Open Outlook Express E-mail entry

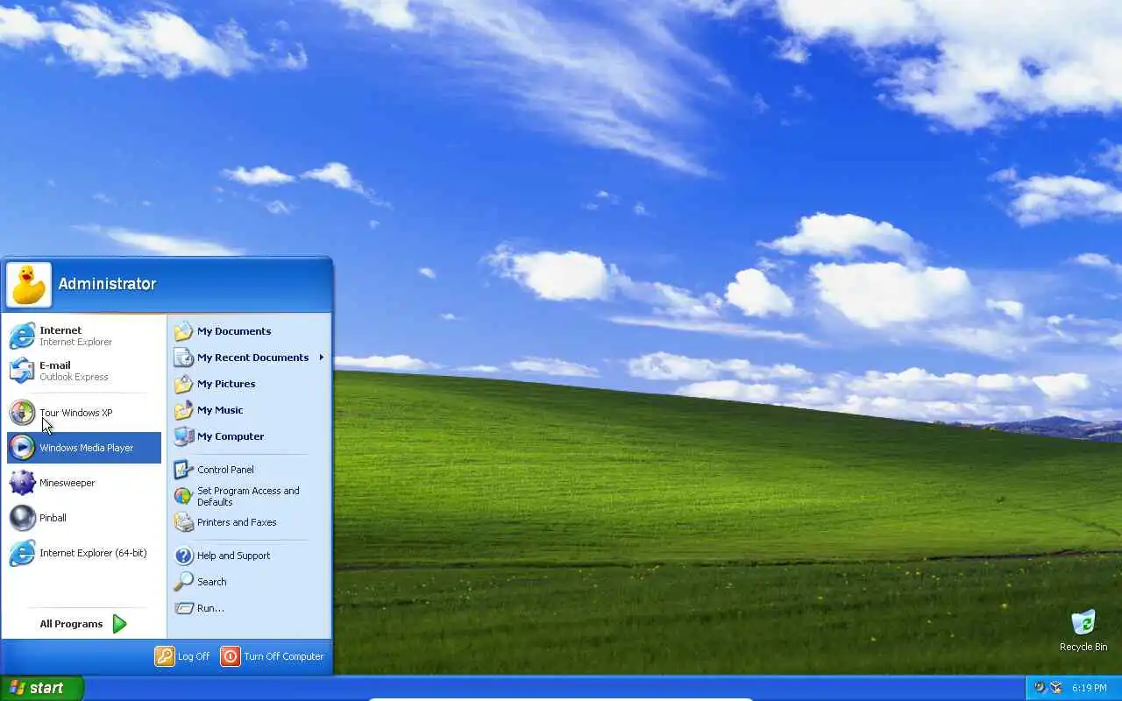pyautogui.click(x=84, y=371)
